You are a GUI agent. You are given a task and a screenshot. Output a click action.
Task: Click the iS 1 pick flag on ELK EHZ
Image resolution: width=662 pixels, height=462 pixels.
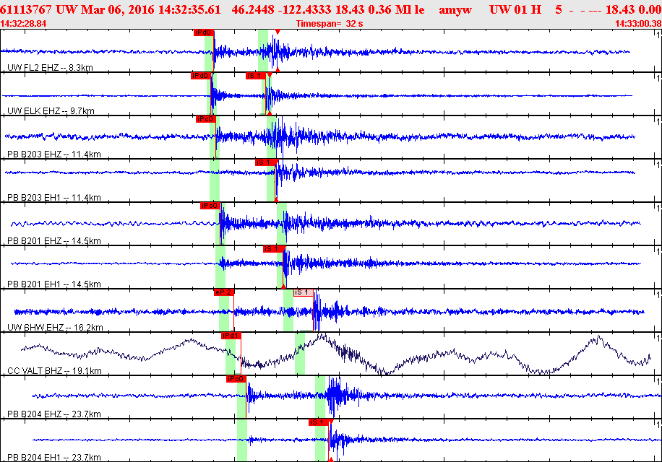click(256, 76)
